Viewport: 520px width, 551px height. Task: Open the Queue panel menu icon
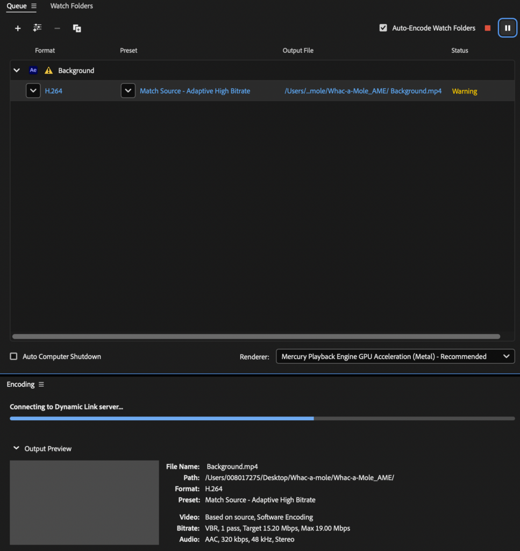pyautogui.click(x=34, y=6)
